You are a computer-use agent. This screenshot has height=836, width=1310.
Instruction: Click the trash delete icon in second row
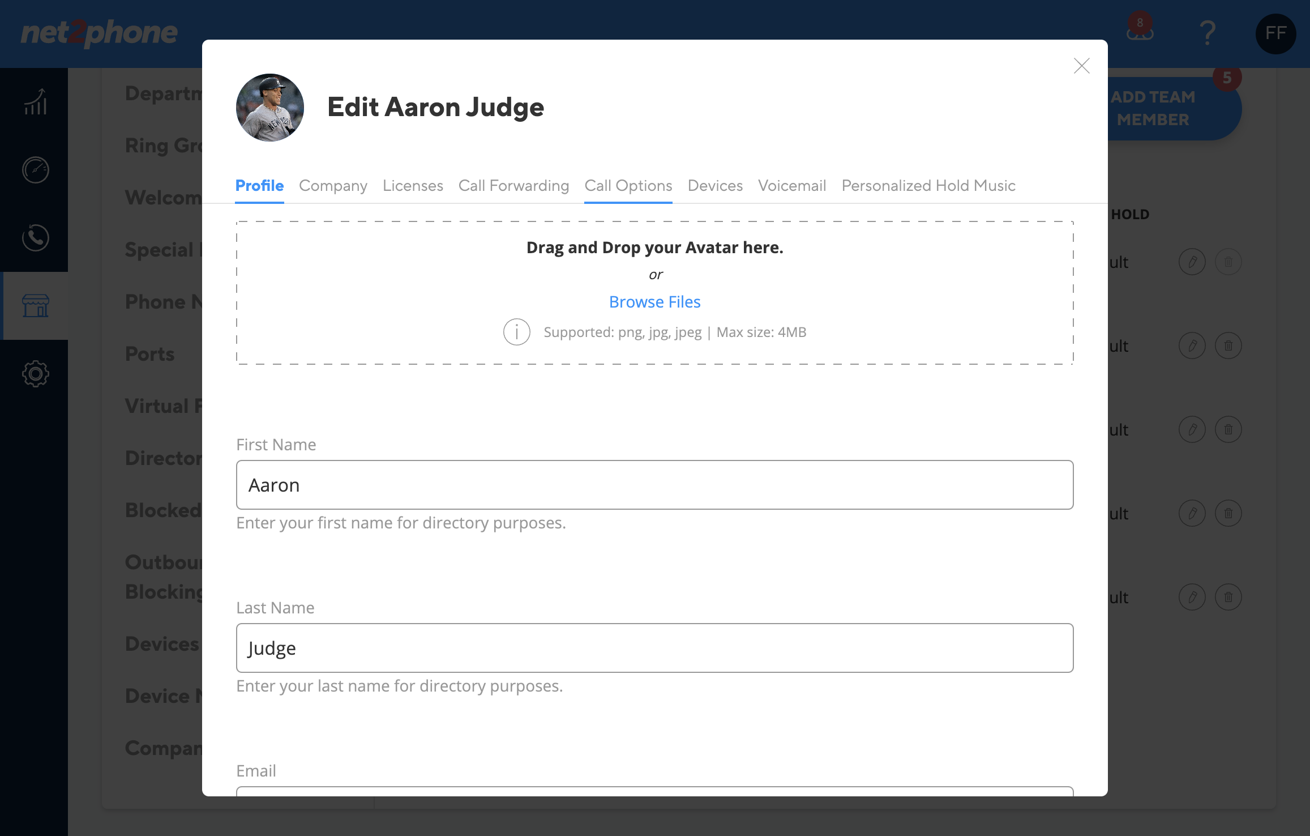1228,346
